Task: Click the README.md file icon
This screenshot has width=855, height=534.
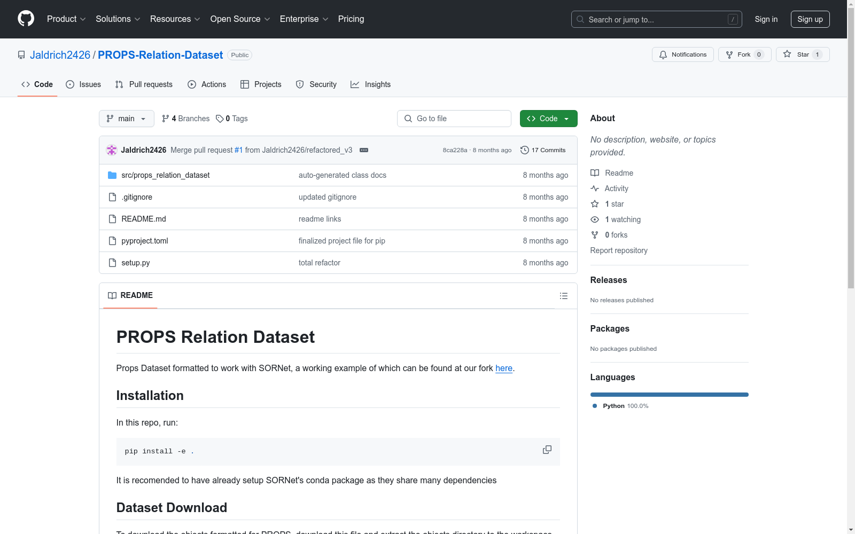Action: tap(112, 219)
